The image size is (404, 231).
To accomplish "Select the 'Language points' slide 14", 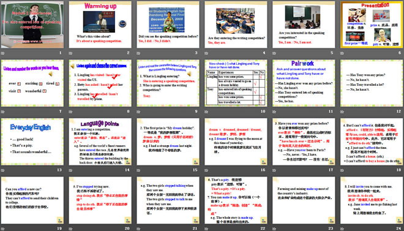I will click(100, 142).
